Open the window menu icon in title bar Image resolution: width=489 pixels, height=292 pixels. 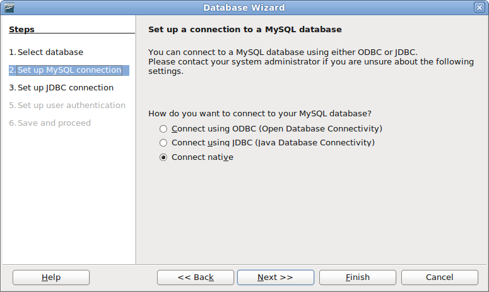9,8
